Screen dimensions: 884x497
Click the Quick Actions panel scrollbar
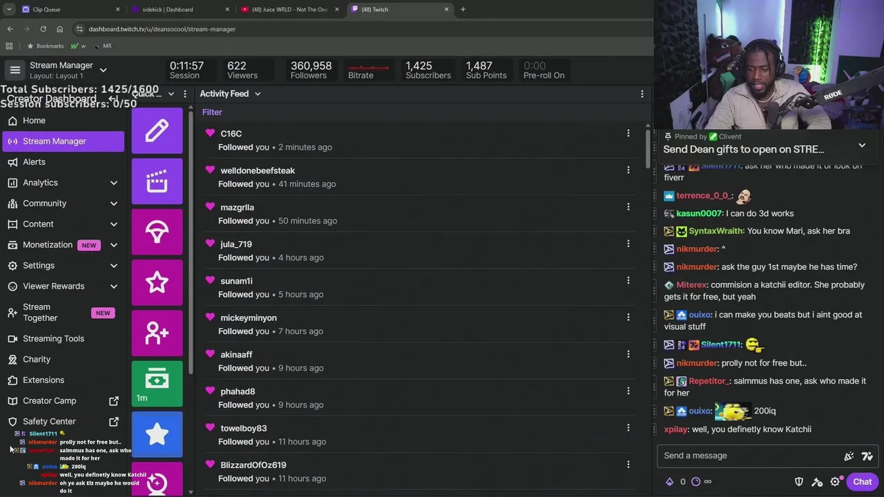click(x=191, y=242)
